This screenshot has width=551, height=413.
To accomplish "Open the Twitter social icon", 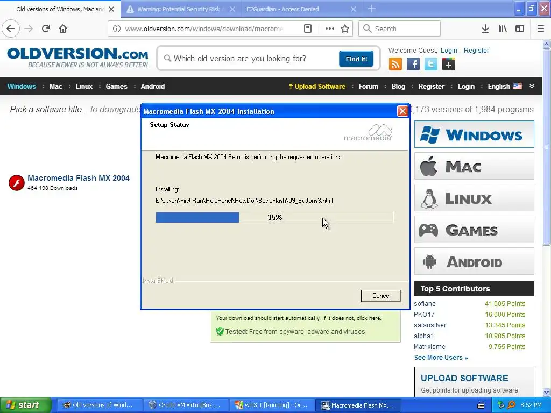I will point(431,65).
